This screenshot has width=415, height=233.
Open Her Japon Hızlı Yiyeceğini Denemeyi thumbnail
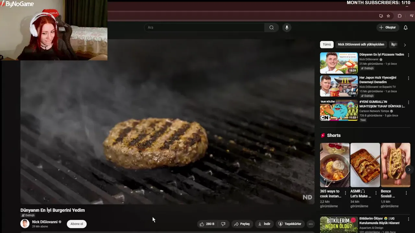pos(339,86)
